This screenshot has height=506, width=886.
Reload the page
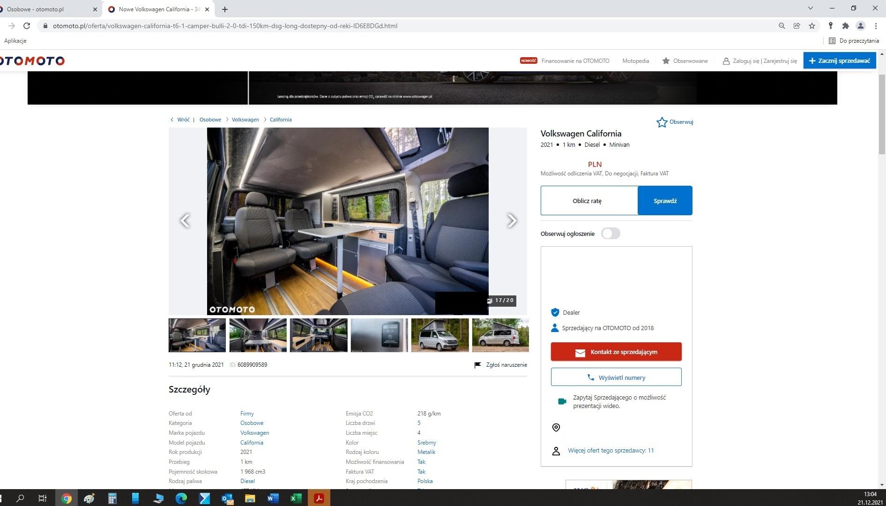pos(27,26)
